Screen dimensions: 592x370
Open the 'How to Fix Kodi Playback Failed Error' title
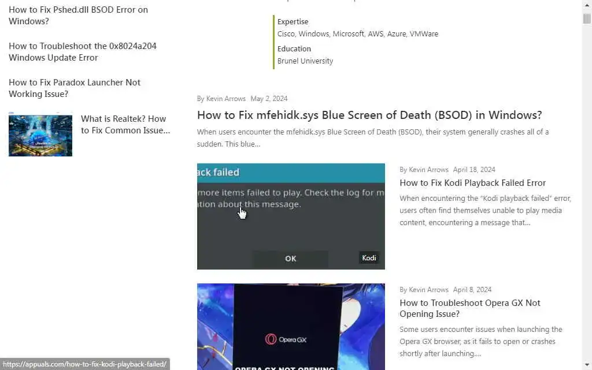473,183
